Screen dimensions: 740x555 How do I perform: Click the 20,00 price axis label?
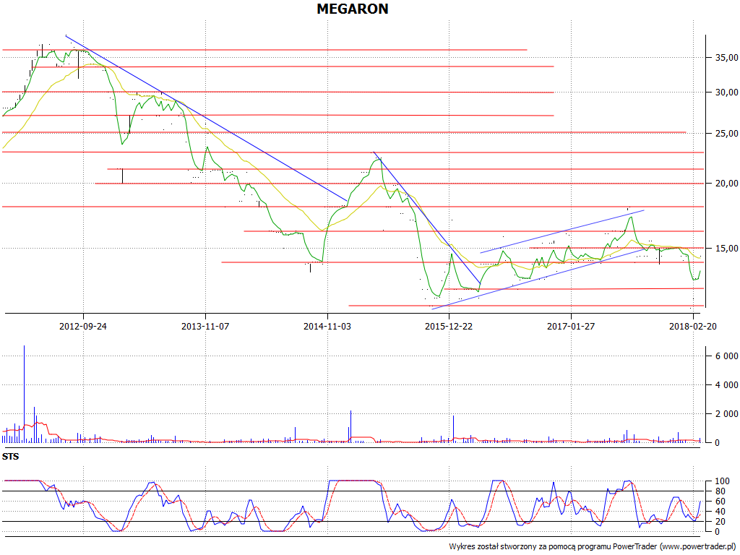tap(727, 184)
